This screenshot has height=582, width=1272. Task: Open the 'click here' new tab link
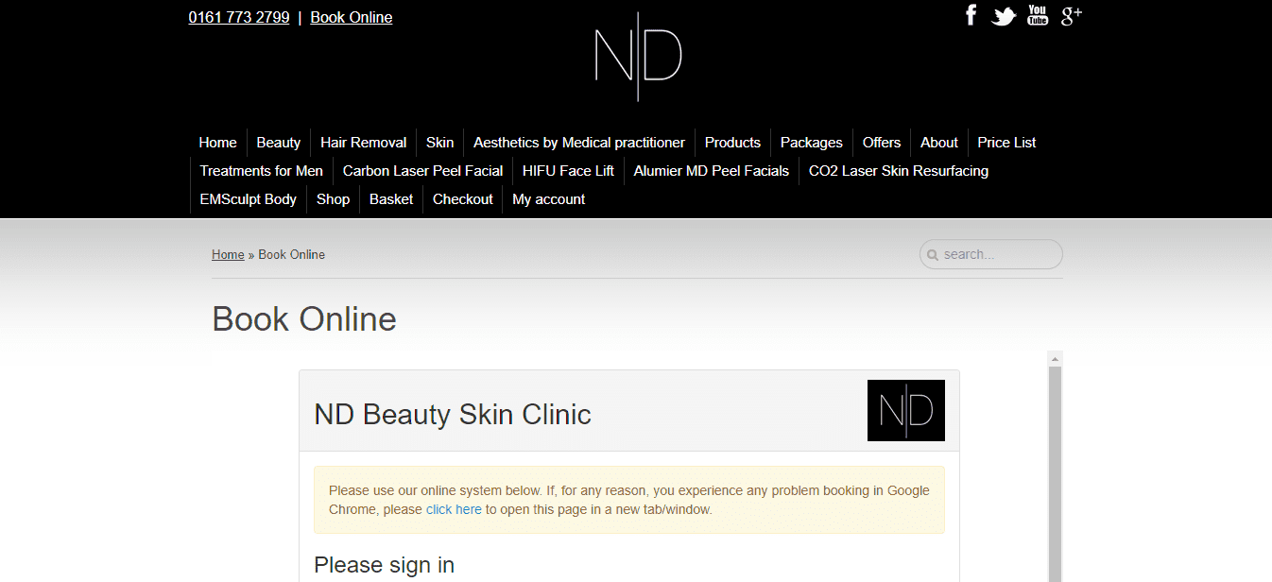[454, 509]
